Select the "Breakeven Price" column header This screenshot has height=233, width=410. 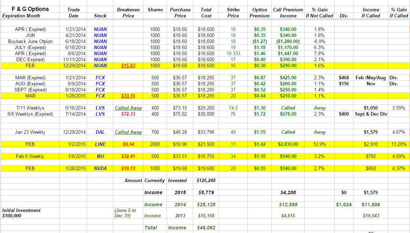pyautogui.click(x=128, y=12)
